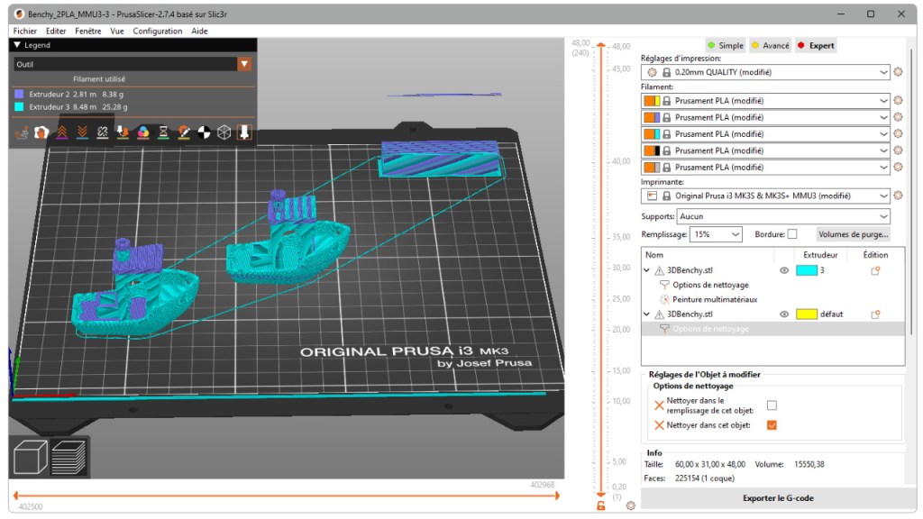923x519 pixels.
Task: Open the Configuration menu
Action: pyautogui.click(x=158, y=31)
